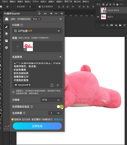Open 文件(F) menu
Screen dimensions: 127x145
[5, 2]
